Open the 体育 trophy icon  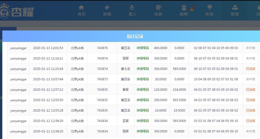[209, 8]
